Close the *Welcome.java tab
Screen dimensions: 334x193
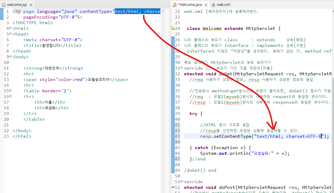[206, 5]
